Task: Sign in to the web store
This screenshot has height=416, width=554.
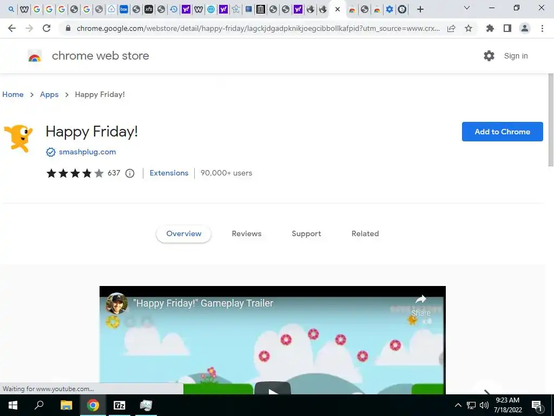Action: click(516, 56)
